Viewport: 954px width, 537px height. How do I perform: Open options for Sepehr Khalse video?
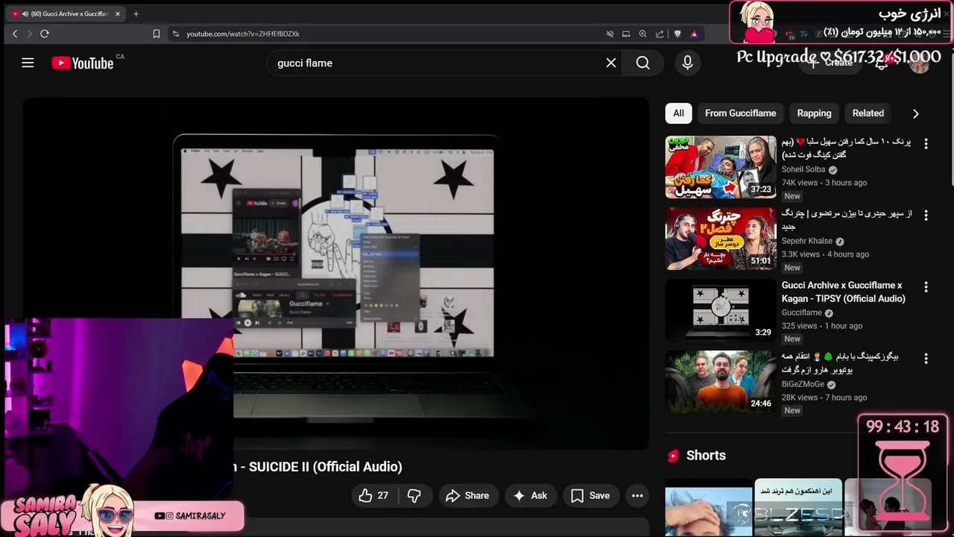(926, 215)
